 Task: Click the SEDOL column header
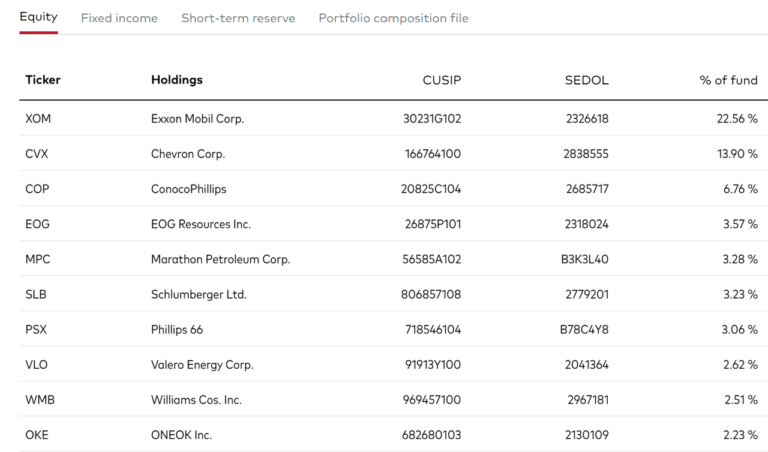[x=587, y=80]
